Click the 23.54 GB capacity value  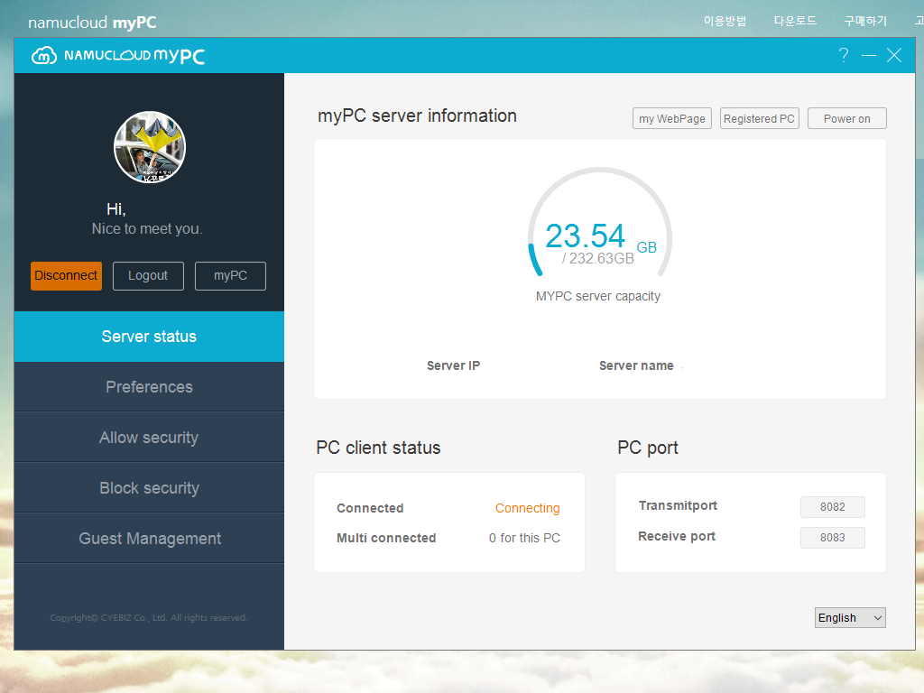click(600, 237)
